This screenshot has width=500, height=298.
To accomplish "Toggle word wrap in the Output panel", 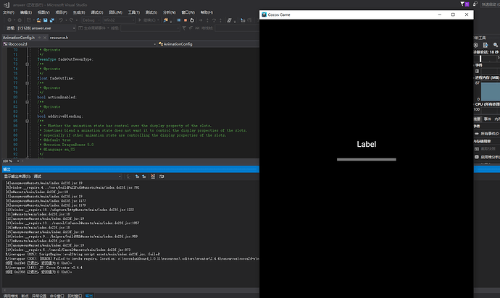I will [x=162, y=176].
